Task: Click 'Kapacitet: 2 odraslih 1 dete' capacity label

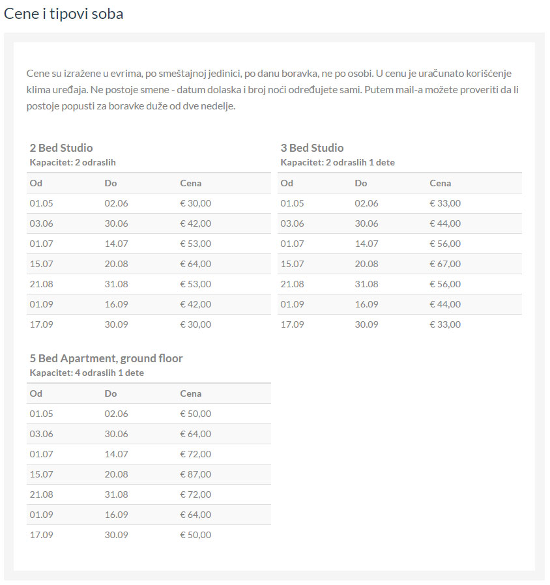Action: pos(338,162)
